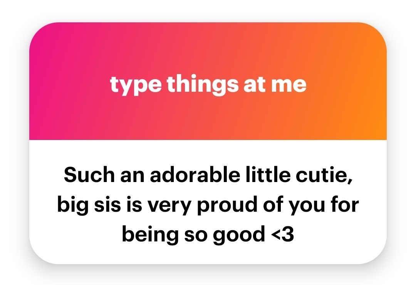Click the "big sis is very proud" line

(x=208, y=205)
